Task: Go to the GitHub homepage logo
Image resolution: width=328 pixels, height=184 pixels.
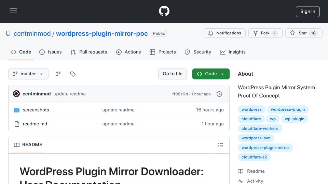Action: (164, 11)
